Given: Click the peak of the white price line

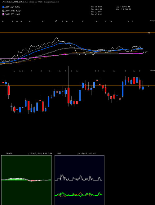Looking at the screenshot, I should (x=56, y=38).
